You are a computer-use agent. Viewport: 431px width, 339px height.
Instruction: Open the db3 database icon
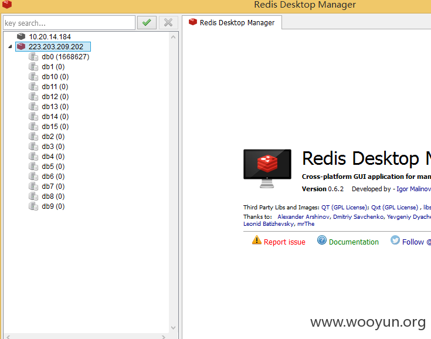coord(33,146)
